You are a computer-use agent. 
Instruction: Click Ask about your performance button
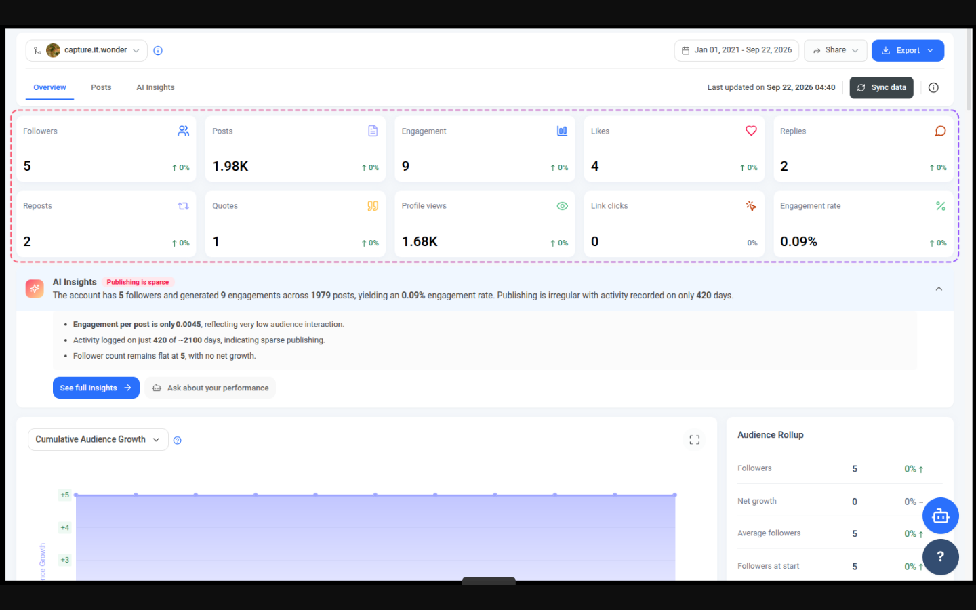tap(210, 388)
